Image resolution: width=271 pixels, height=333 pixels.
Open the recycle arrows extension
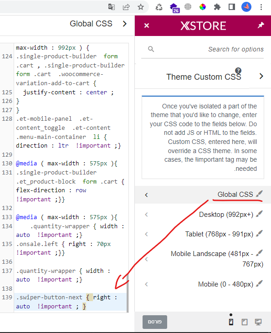[x=159, y=7]
